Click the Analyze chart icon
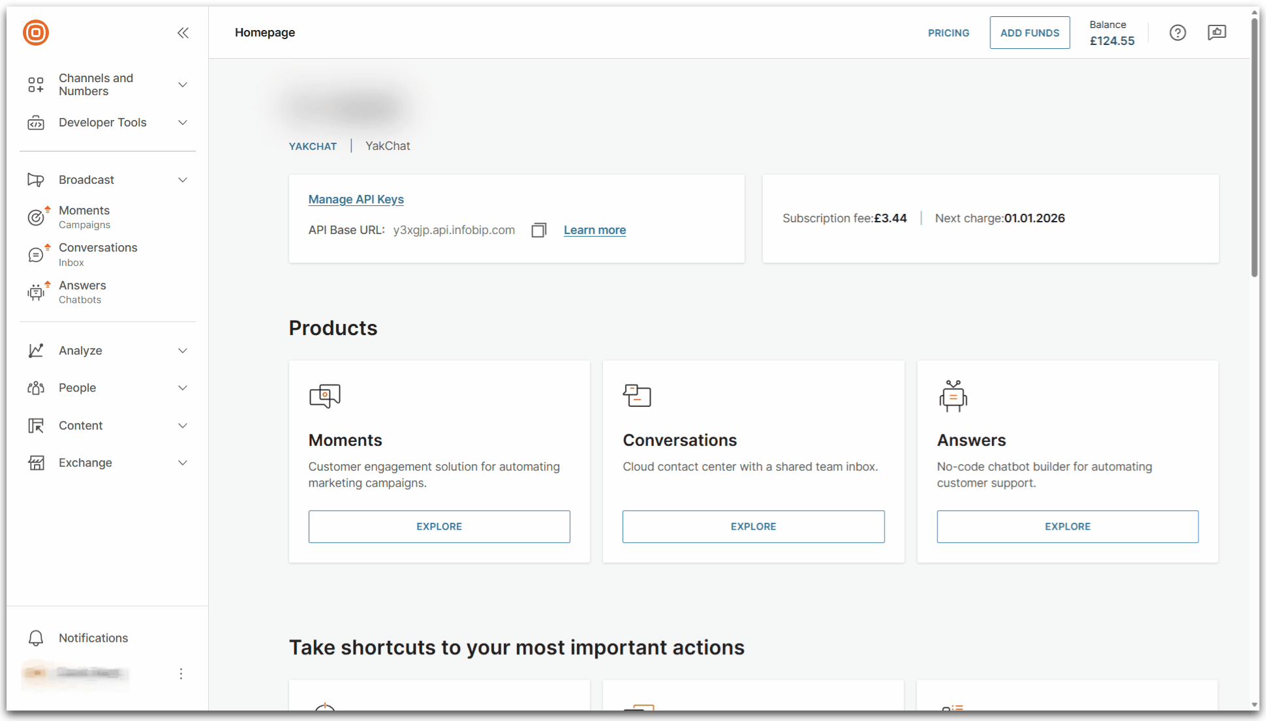1266x721 pixels. (x=37, y=350)
